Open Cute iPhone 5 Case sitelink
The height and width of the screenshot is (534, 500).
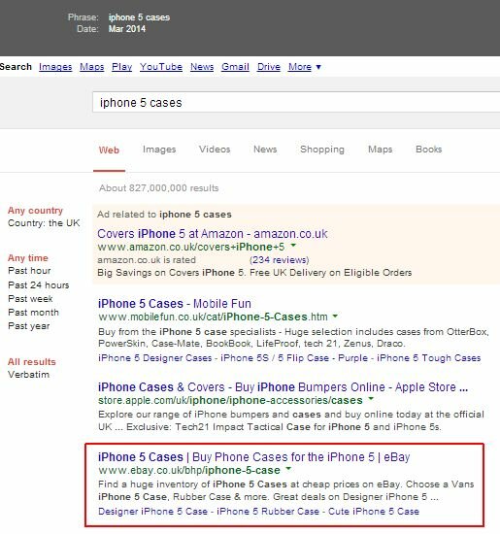[374, 511]
